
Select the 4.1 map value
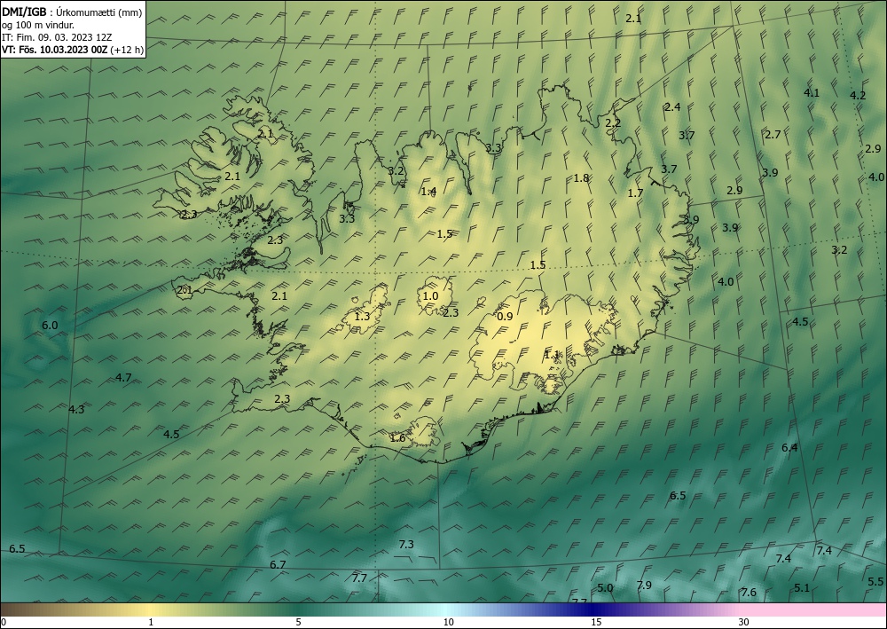click(812, 93)
